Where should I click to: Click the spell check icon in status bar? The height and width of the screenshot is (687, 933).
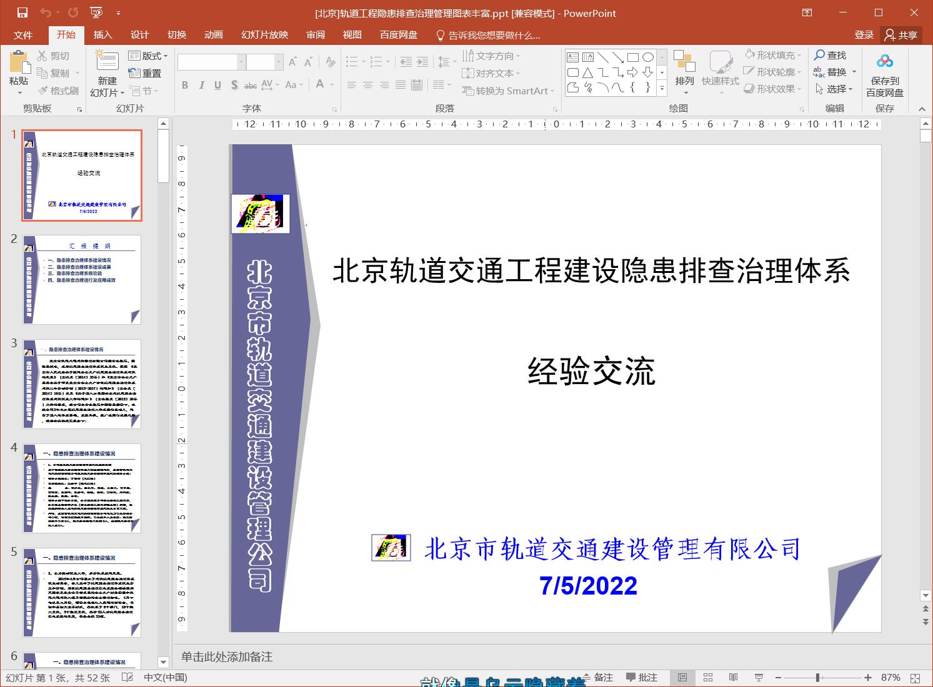pyautogui.click(x=127, y=678)
